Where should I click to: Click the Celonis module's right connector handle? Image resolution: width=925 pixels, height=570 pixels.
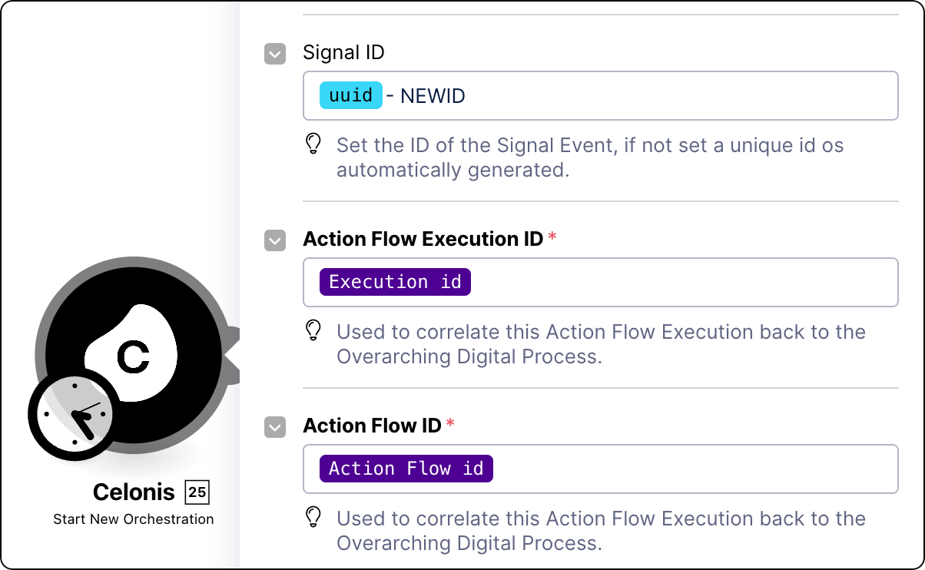click(x=232, y=355)
